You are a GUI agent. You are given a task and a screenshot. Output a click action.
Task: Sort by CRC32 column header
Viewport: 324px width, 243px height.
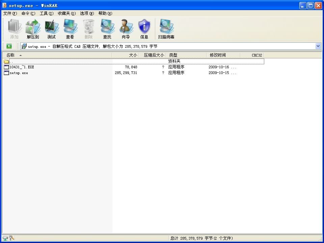click(252, 55)
